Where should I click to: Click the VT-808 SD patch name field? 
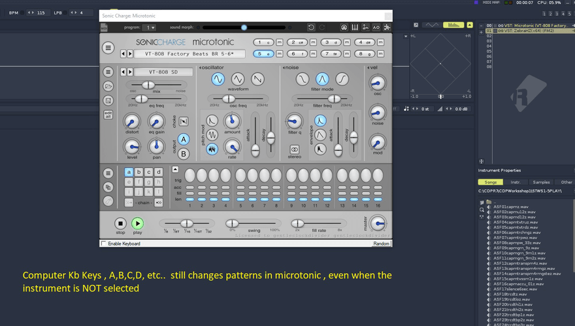tap(163, 72)
